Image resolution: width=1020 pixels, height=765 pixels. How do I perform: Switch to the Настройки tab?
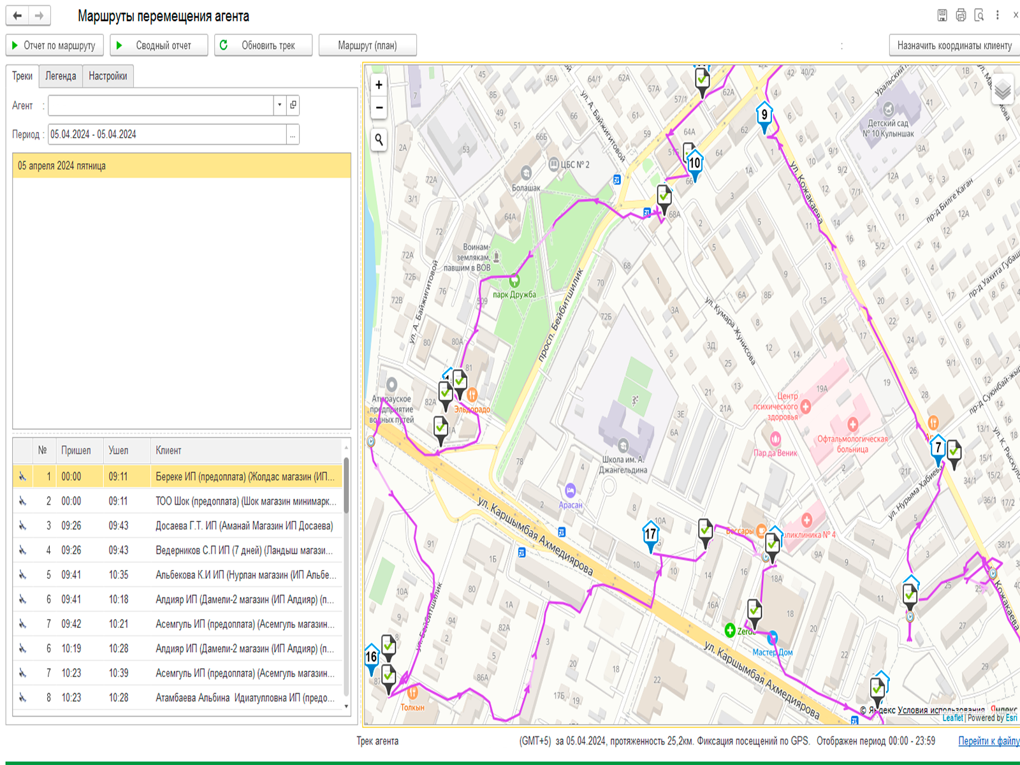tap(108, 76)
